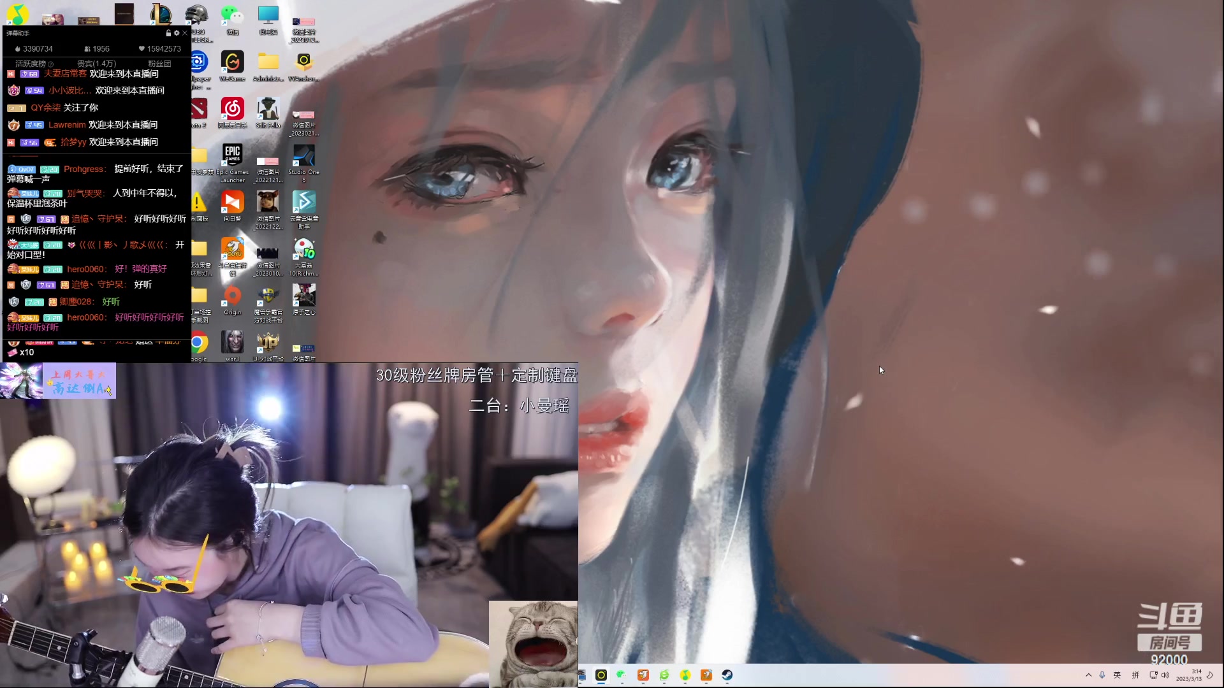
Task: Open Google Chrome from the desktop
Action: (x=198, y=346)
